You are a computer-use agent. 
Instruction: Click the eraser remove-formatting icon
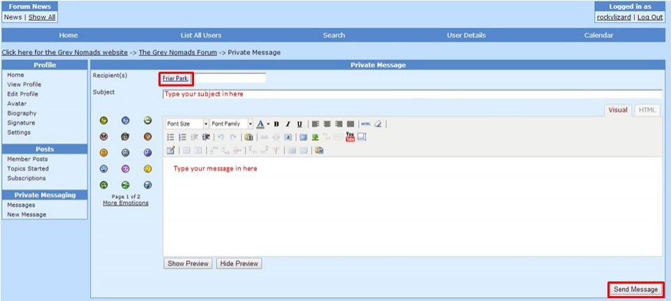378,124
